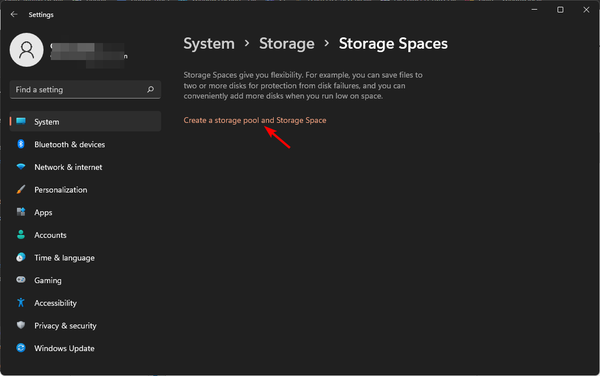Open Time & language settings
The width and height of the screenshot is (600, 376).
pyautogui.click(x=64, y=258)
